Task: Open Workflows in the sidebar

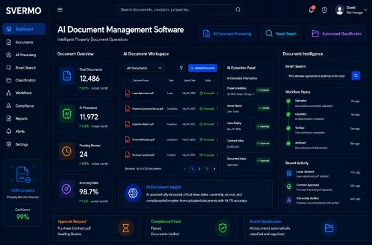Action: [24, 93]
